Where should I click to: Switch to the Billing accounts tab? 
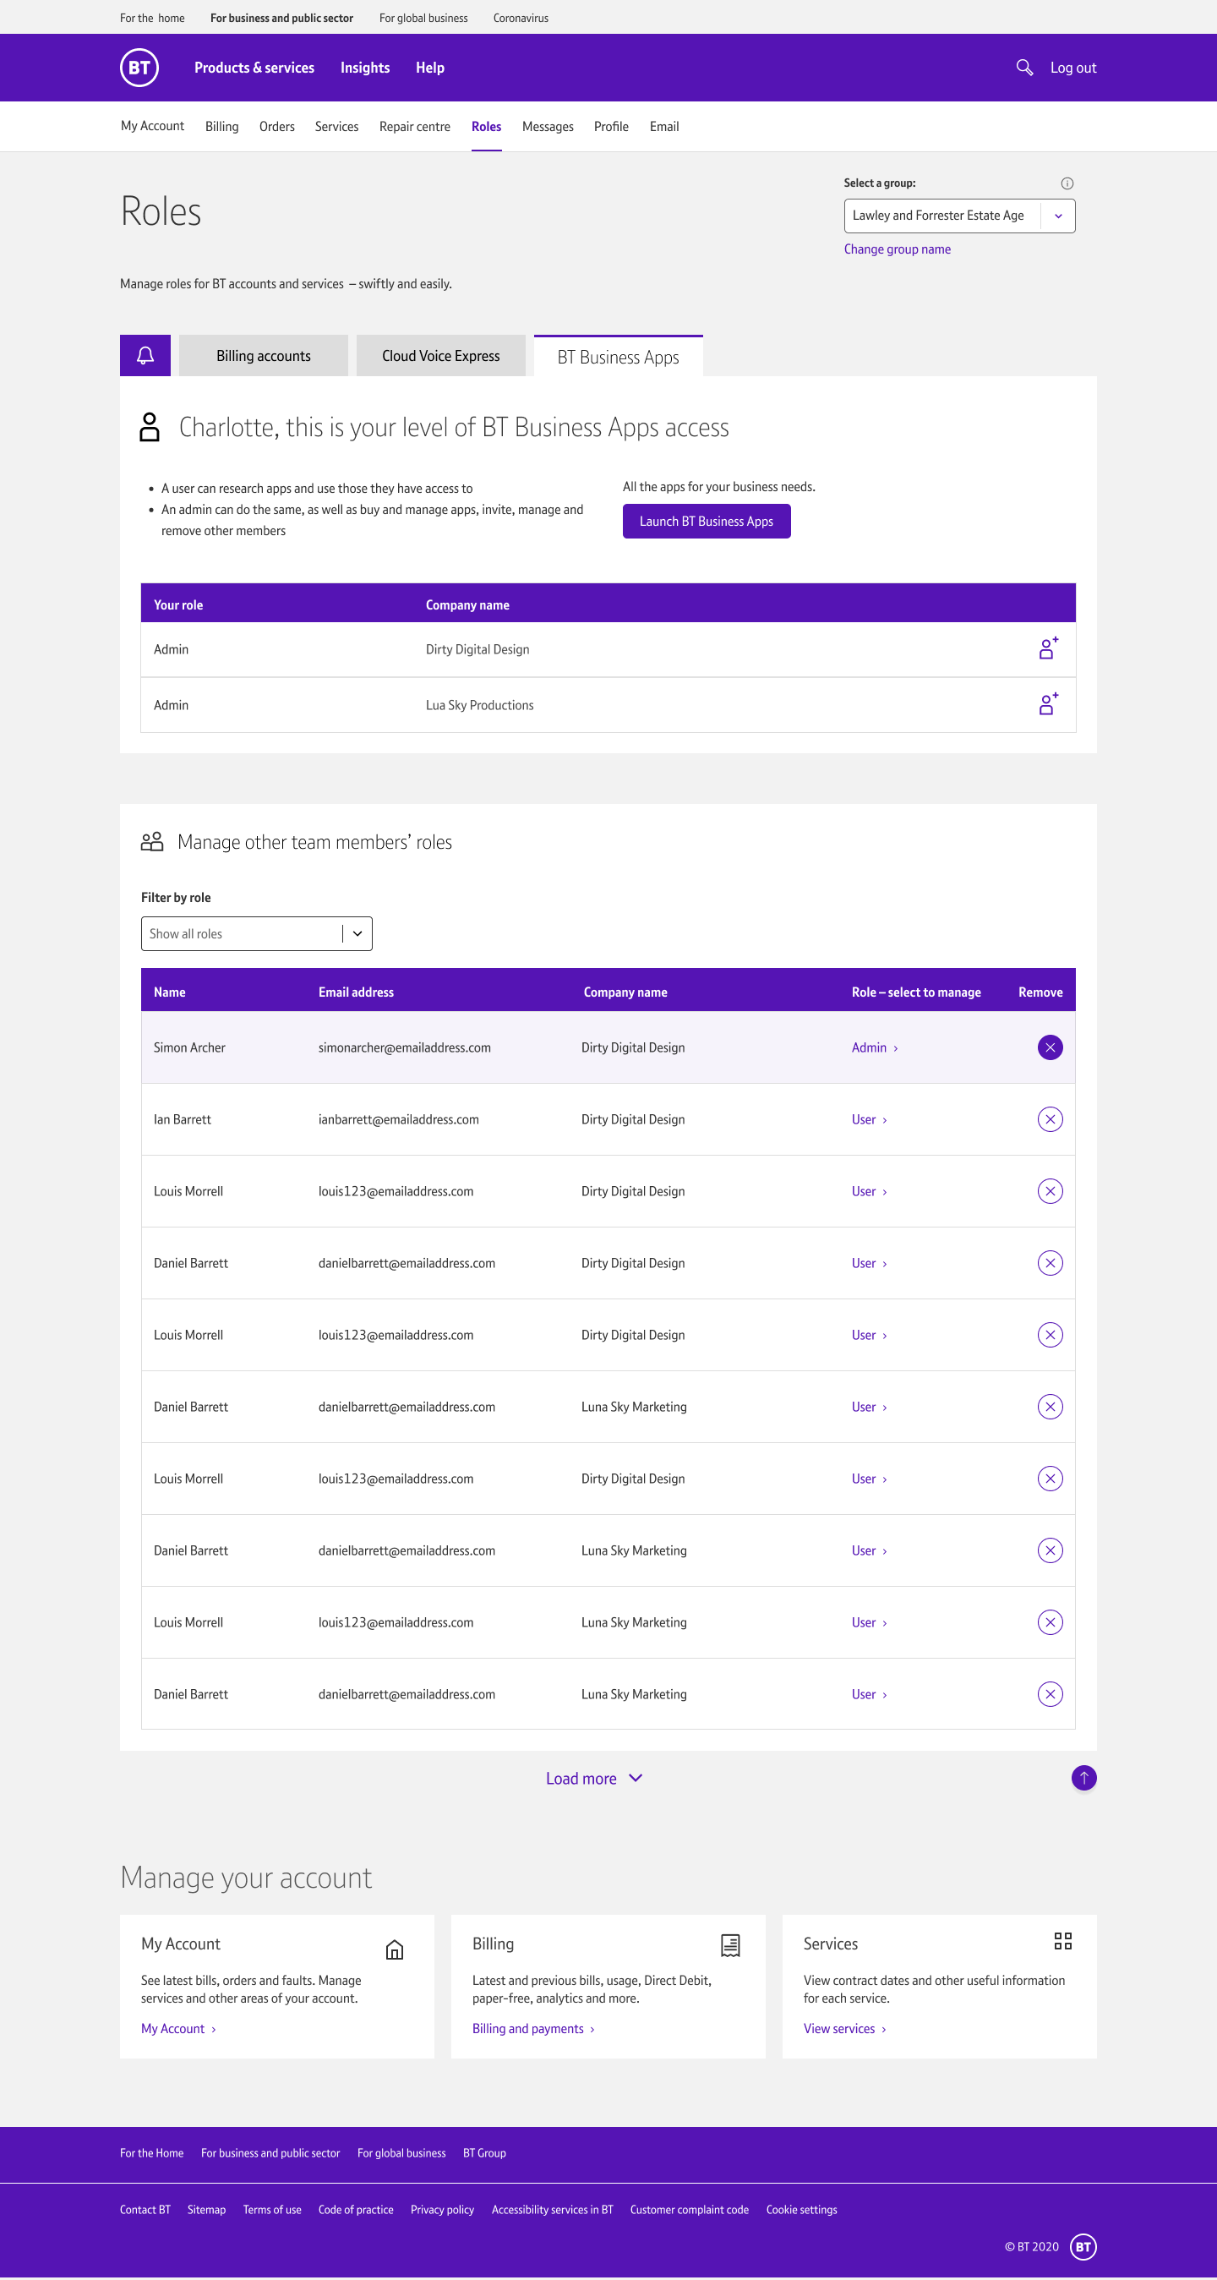(264, 355)
